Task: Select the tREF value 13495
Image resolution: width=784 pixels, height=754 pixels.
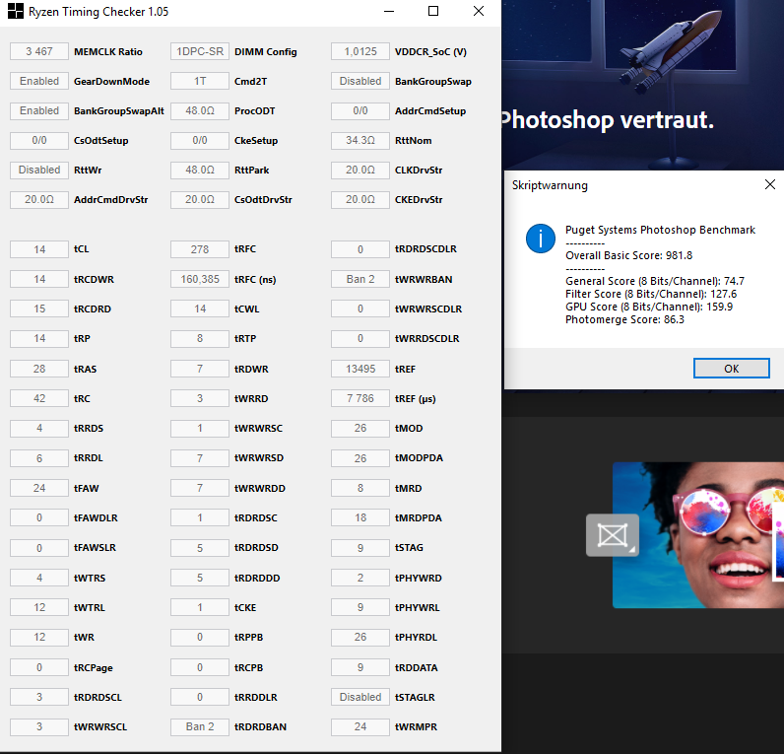Action: (x=360, y=369)
